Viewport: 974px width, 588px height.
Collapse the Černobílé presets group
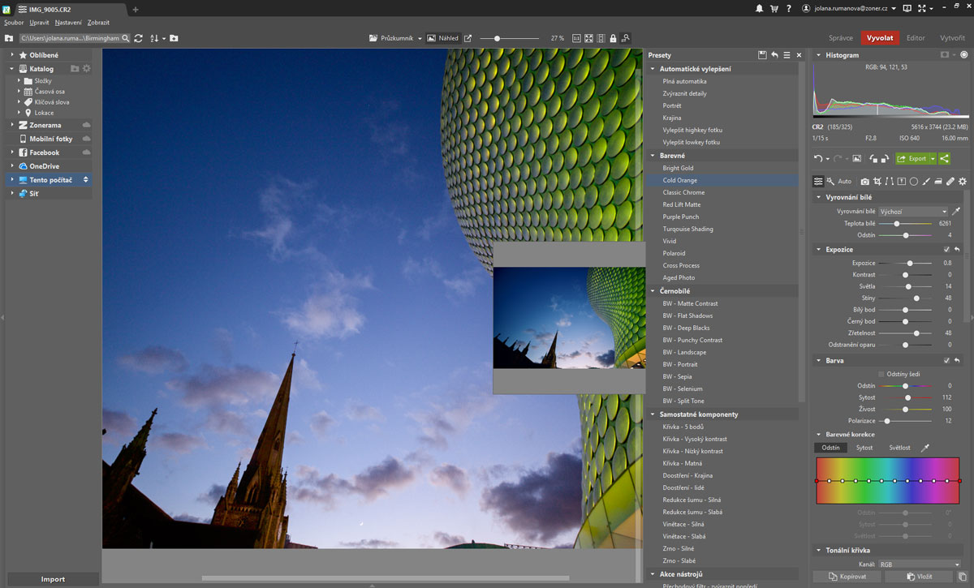(653, 290)
